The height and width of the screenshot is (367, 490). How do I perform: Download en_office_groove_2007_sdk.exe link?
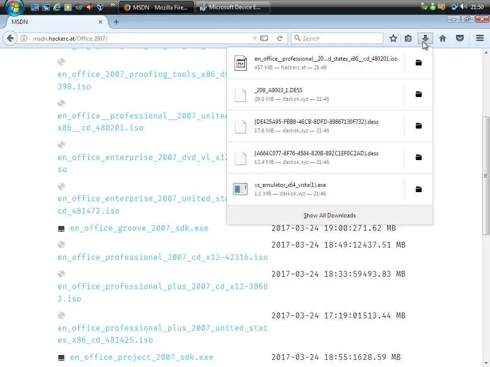pyautogui.click(x=139, y=228)
